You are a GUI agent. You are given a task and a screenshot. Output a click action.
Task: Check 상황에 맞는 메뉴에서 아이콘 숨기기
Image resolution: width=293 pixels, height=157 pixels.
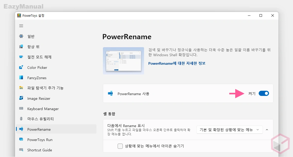coord(120,146)
